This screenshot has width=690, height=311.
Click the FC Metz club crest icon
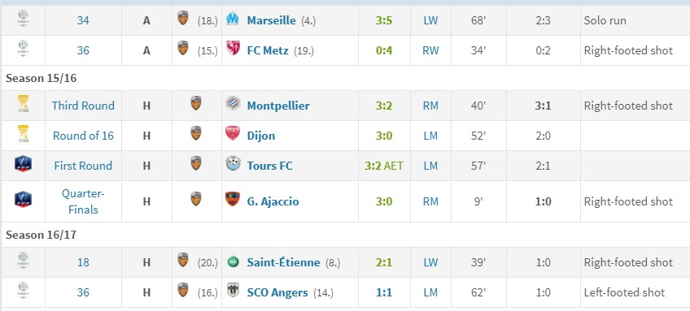click(233, 49)
